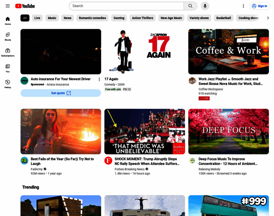Go to Subscriptions in sidebar
The height and width of the screenshot is (216, 274).
8,52
